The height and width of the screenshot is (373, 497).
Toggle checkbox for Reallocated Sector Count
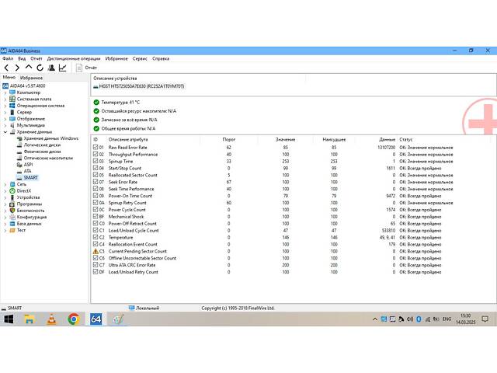pos(96,175)
